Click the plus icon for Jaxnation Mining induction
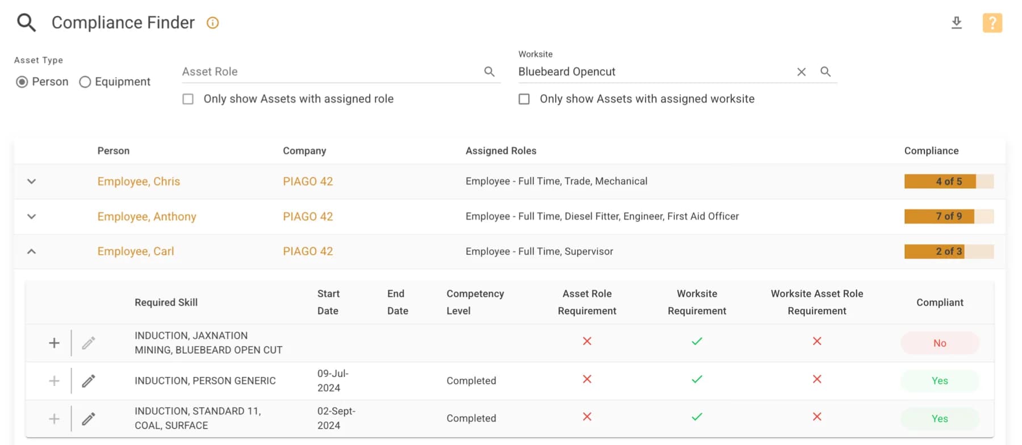This screenshot has width=1022, height=445. coord(54,343)
